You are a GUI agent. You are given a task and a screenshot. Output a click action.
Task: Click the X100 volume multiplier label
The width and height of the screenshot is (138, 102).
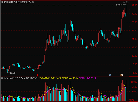(x=132, y=100)
